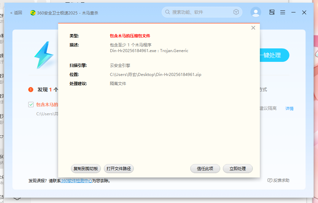318x203 pixels.
Task: Click the 一键处理 blue button
Action: 274,55
